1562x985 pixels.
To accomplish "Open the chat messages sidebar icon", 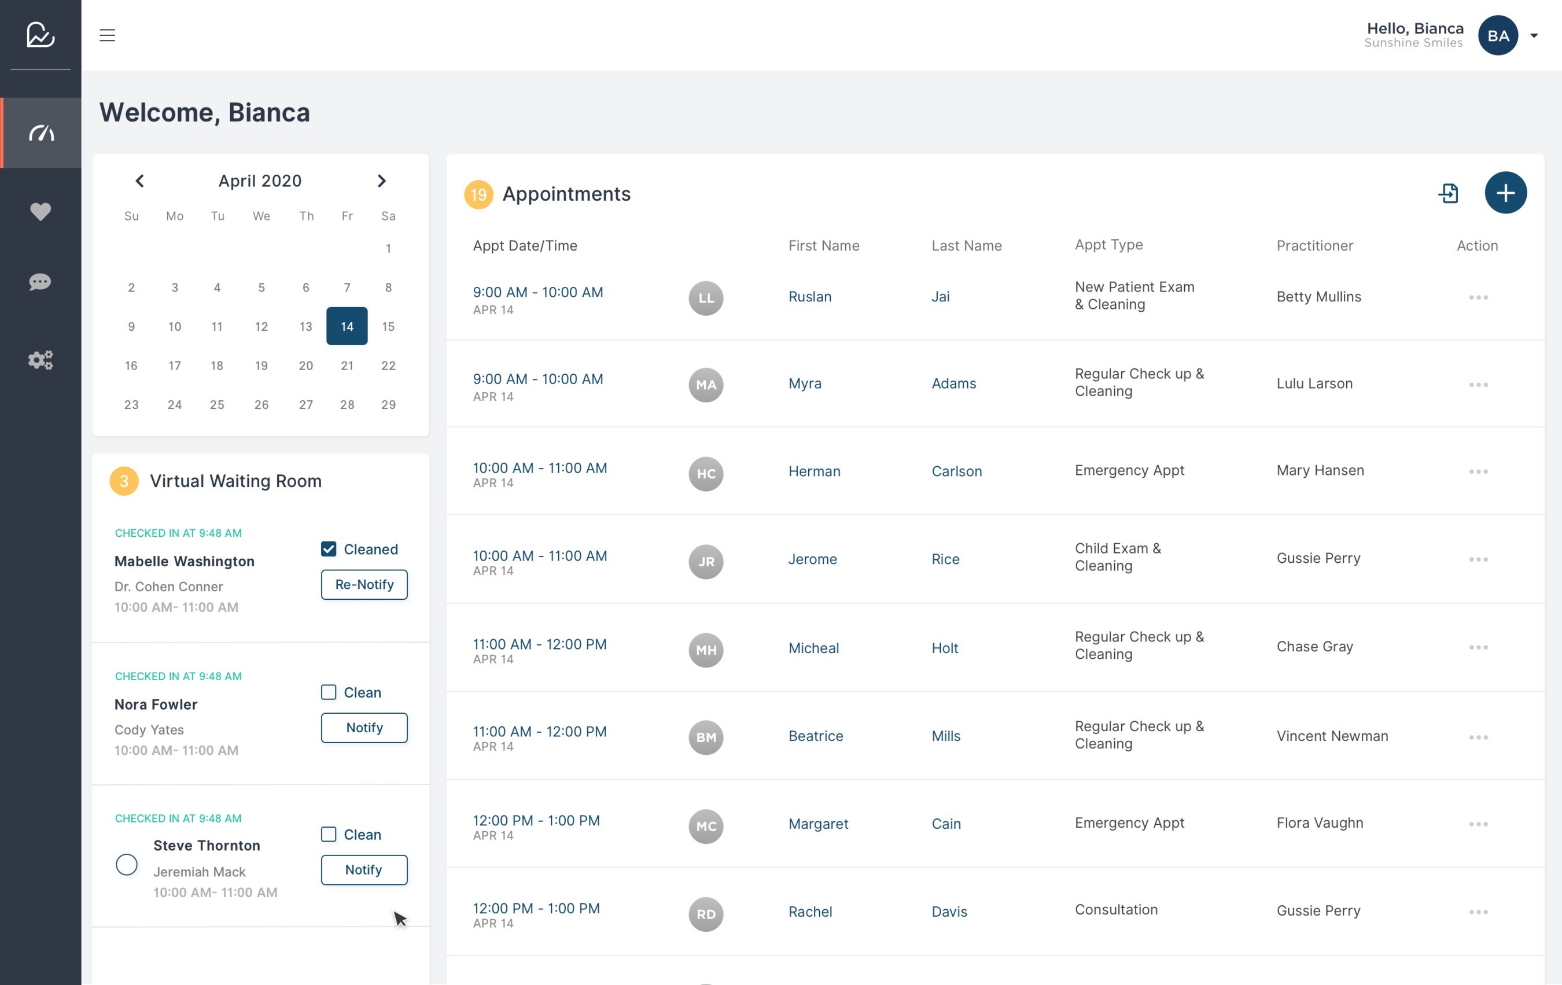I will 40,282.
